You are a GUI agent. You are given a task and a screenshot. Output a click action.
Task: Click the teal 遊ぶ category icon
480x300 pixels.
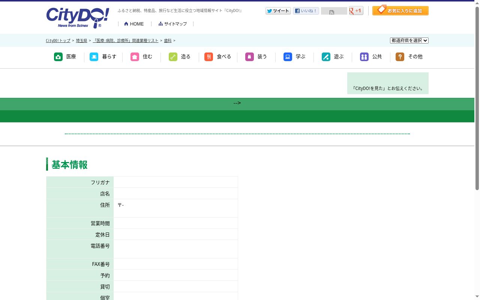(x=326, y=57)
